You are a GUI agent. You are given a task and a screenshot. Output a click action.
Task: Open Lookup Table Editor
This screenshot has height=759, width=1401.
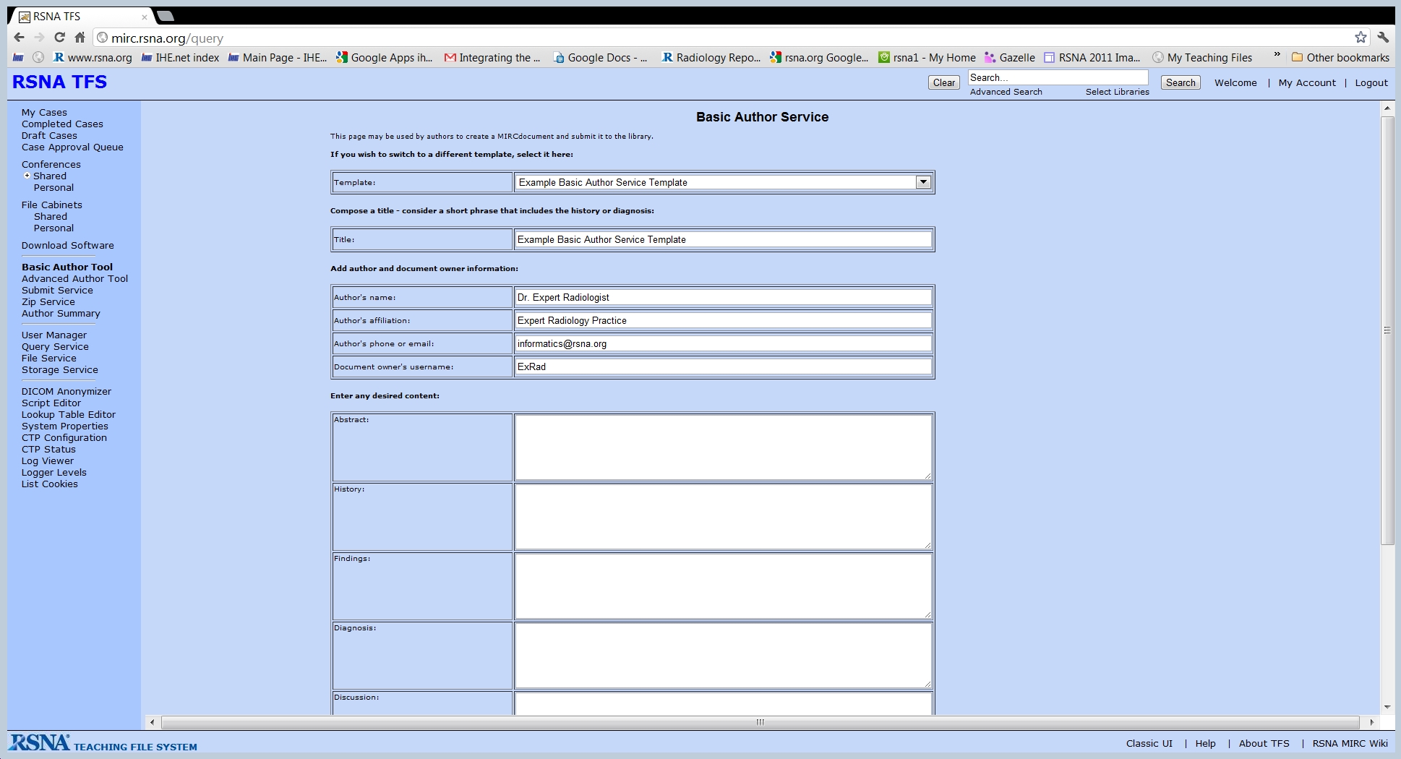pyautogui.click(x=69, y=415)
